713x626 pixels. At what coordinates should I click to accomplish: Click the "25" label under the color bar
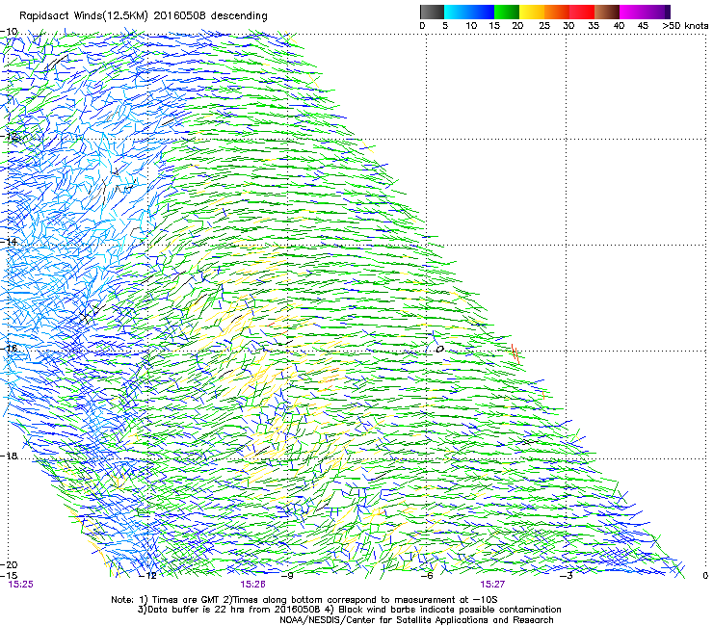point(544,26)
